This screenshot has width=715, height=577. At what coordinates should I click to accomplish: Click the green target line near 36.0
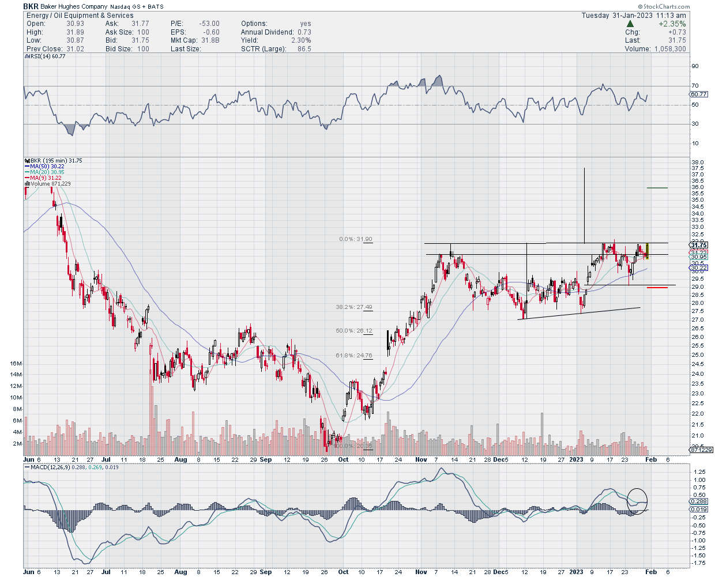click(x=657, y=188)
